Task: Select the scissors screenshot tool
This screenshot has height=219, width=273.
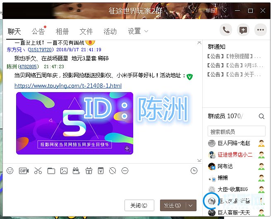Action: [38, 171]
